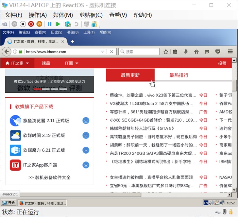Click the 软媒时间 weather logo

click(x=15, y=136)
